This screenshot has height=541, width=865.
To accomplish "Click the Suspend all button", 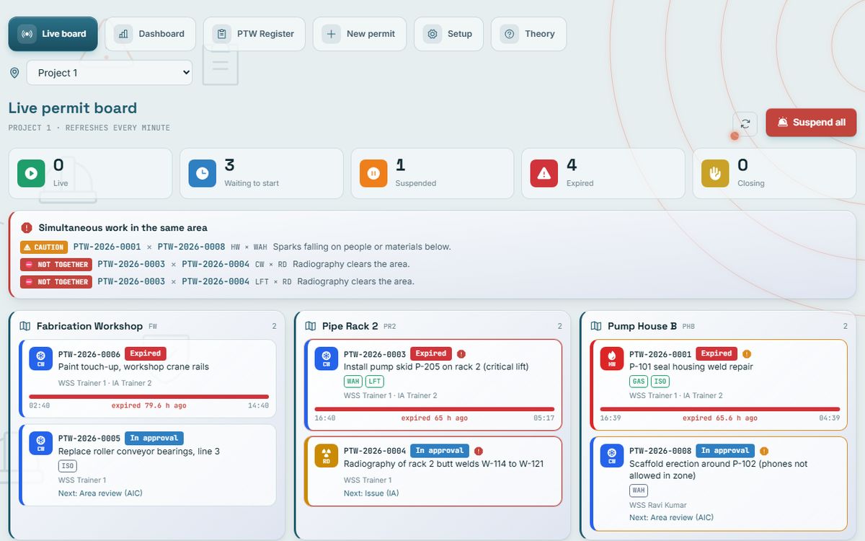I will point(811,123).
